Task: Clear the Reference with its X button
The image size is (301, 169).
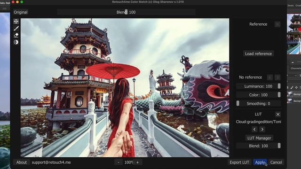Action: (x=277, y=24)
